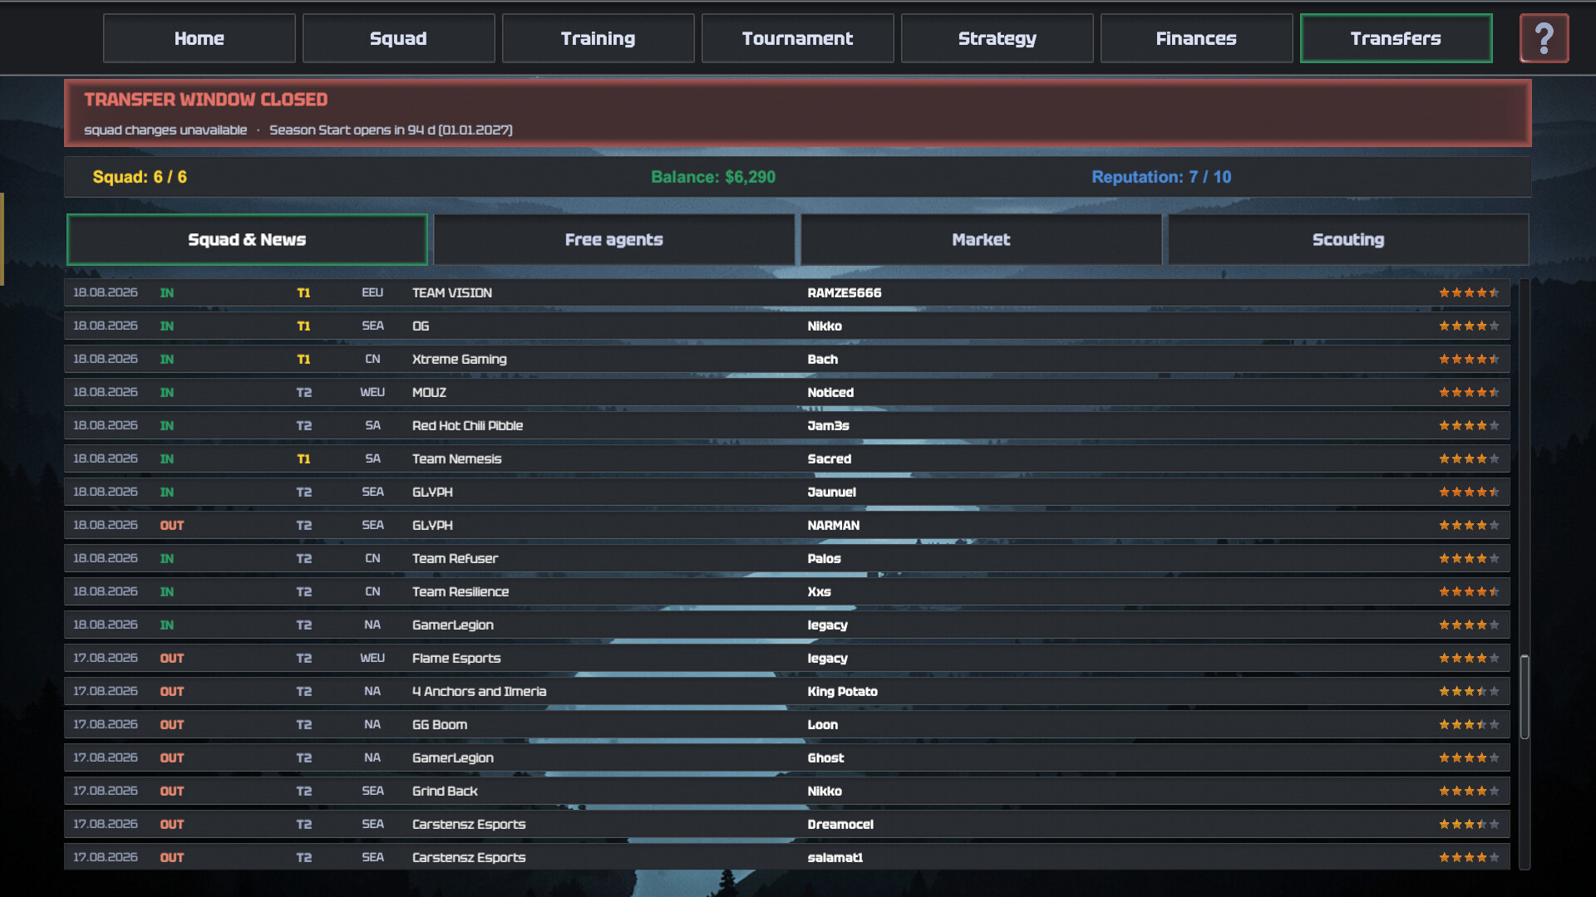Select player Bach in the list

(823, 359)
